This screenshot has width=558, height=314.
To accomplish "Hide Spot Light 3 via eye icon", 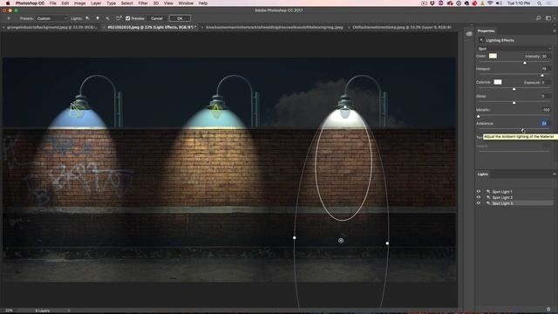I will (479, 203).
